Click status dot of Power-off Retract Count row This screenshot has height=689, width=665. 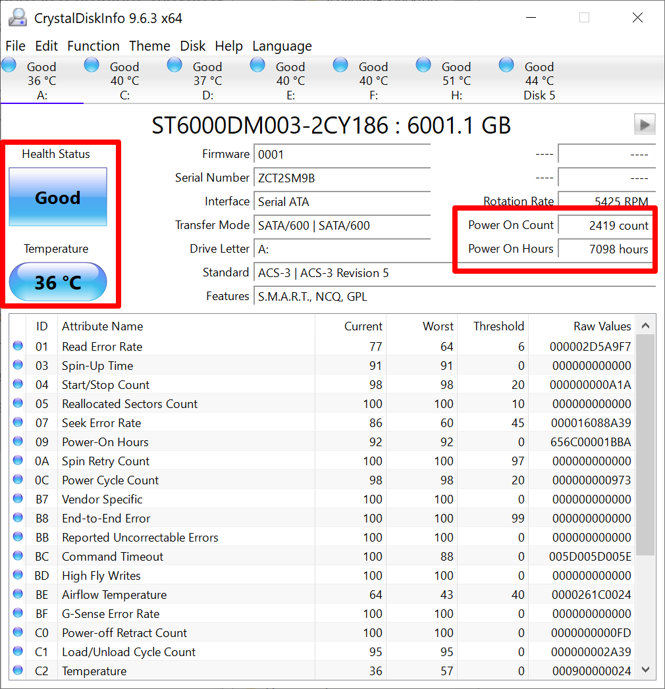(18, 632)
